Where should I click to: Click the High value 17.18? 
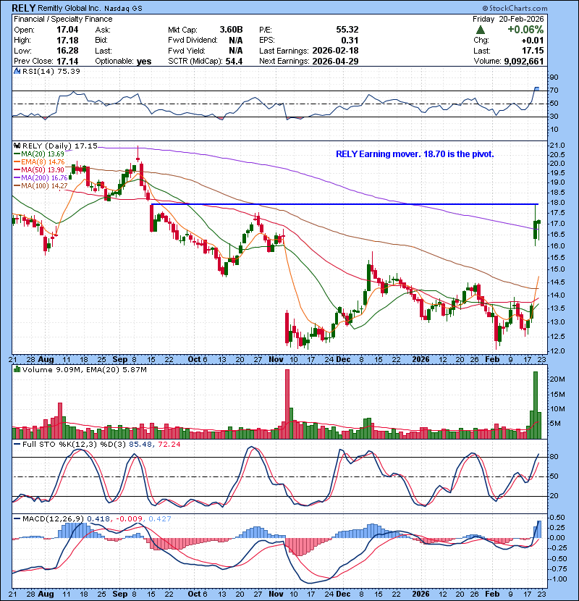[x=67, y=41]
